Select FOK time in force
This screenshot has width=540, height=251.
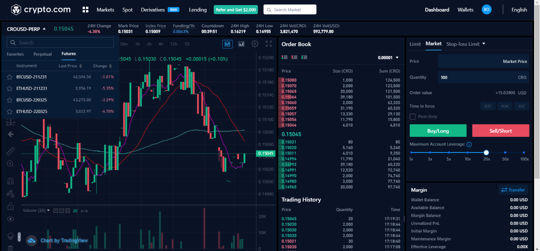(x=505, y=106)
